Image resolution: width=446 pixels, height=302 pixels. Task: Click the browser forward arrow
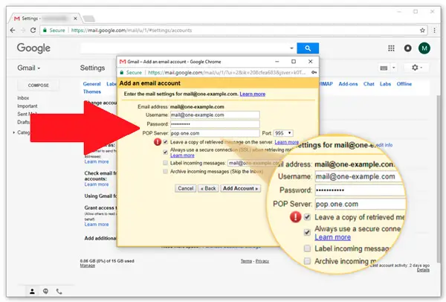tap(23, 30)
